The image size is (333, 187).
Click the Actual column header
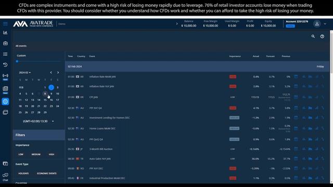tap(255, 56)
